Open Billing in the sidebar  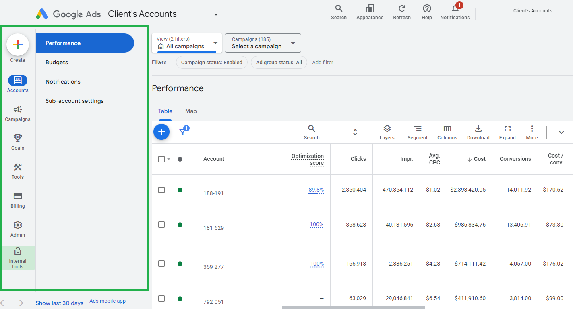[x=18, y=200]
